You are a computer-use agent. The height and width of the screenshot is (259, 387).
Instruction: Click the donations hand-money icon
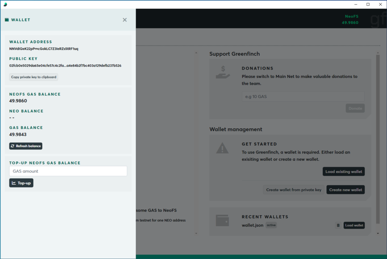[x=223, y=72]
